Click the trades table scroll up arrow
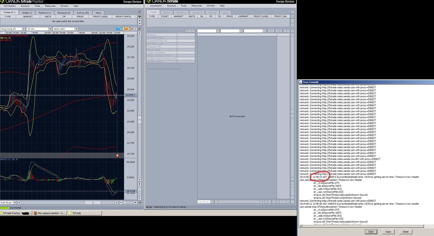This screenshot has height=236, width=434. pos(139,21)
